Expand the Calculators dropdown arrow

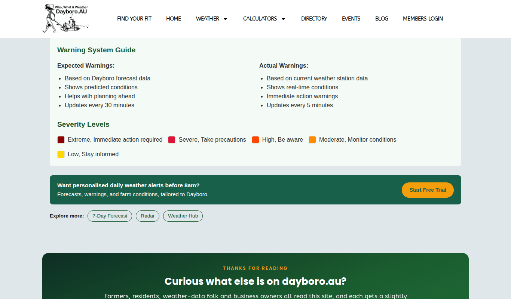tap(283, 19)
